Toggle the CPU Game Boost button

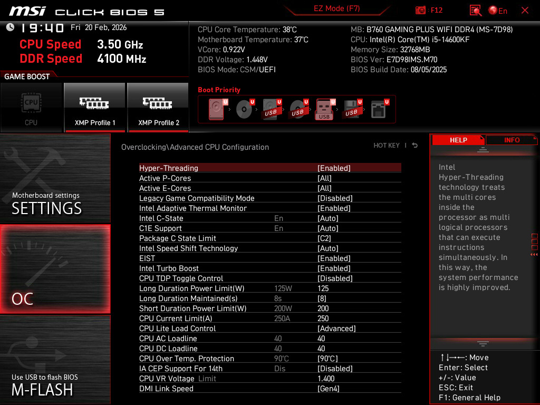tap(31, 108)
